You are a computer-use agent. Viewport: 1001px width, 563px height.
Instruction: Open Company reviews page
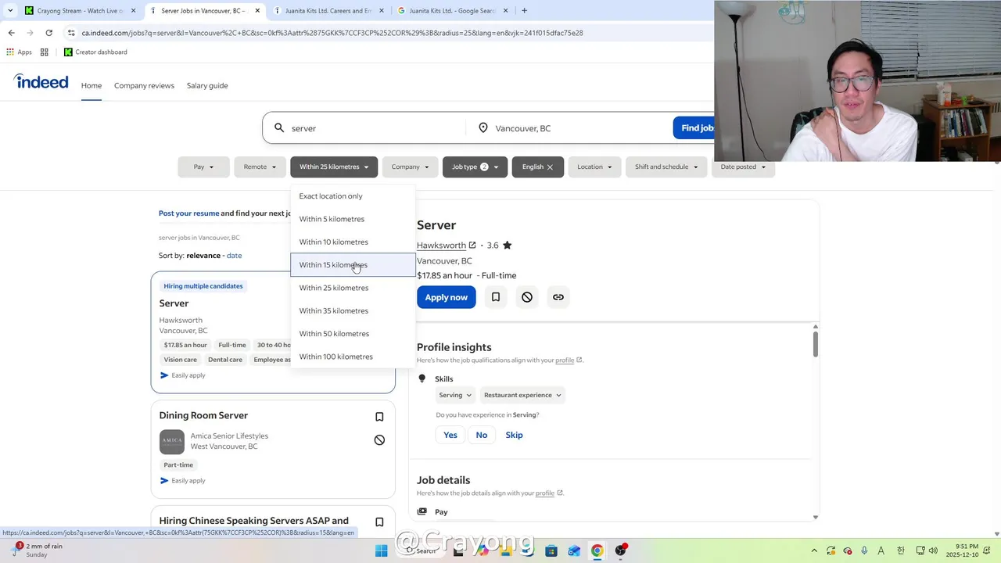click(144, 85)
